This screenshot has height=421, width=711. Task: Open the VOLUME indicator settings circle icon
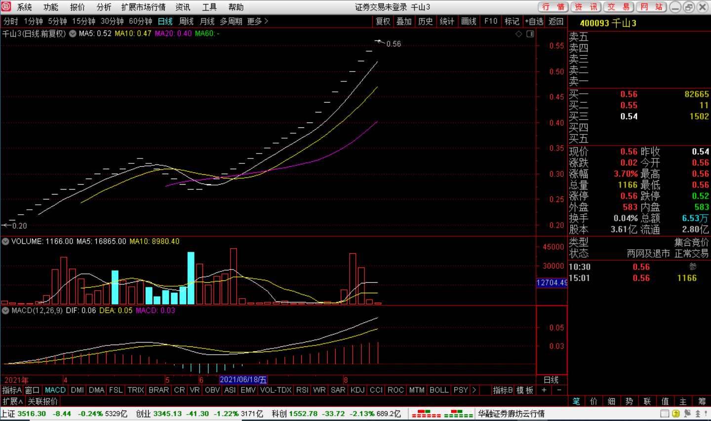(x=5, y=241)
